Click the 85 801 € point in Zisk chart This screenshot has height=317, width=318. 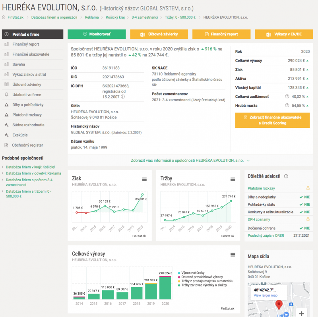coord(142,195)
